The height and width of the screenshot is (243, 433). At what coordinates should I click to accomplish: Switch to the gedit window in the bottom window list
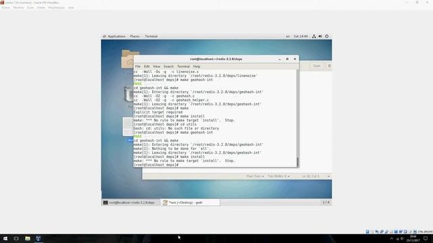click(191, 202)
